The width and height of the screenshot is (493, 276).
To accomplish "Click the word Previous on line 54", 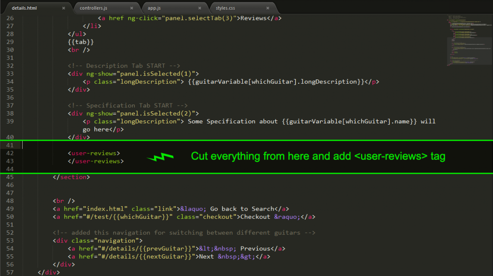I will point(255,249).
